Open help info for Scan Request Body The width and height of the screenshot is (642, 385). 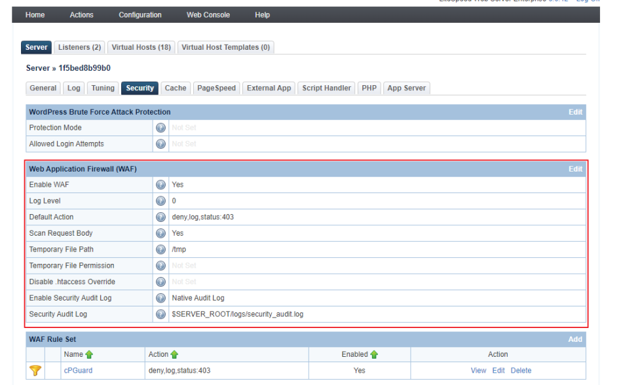tap(160, 233)
